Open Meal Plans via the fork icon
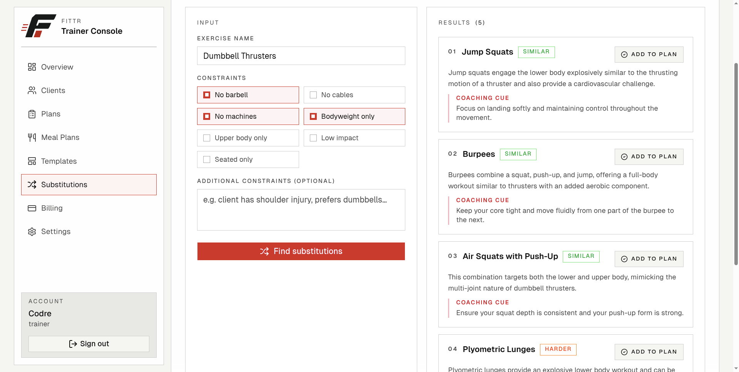This screenshot has height=372, width=739. 32,138
